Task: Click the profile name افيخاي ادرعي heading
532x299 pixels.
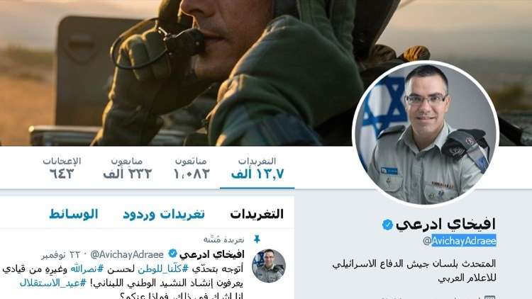Action: pos(445,224)
